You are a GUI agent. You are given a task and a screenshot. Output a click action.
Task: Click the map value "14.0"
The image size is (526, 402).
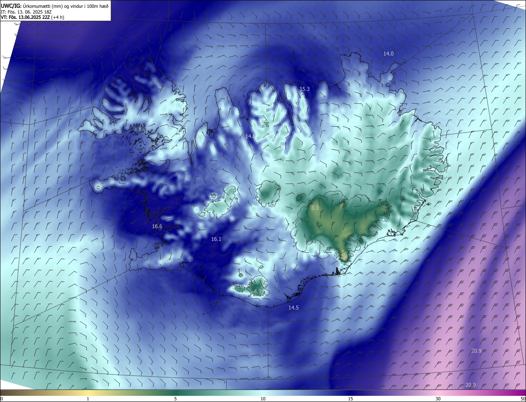click(x=388, y=54)
